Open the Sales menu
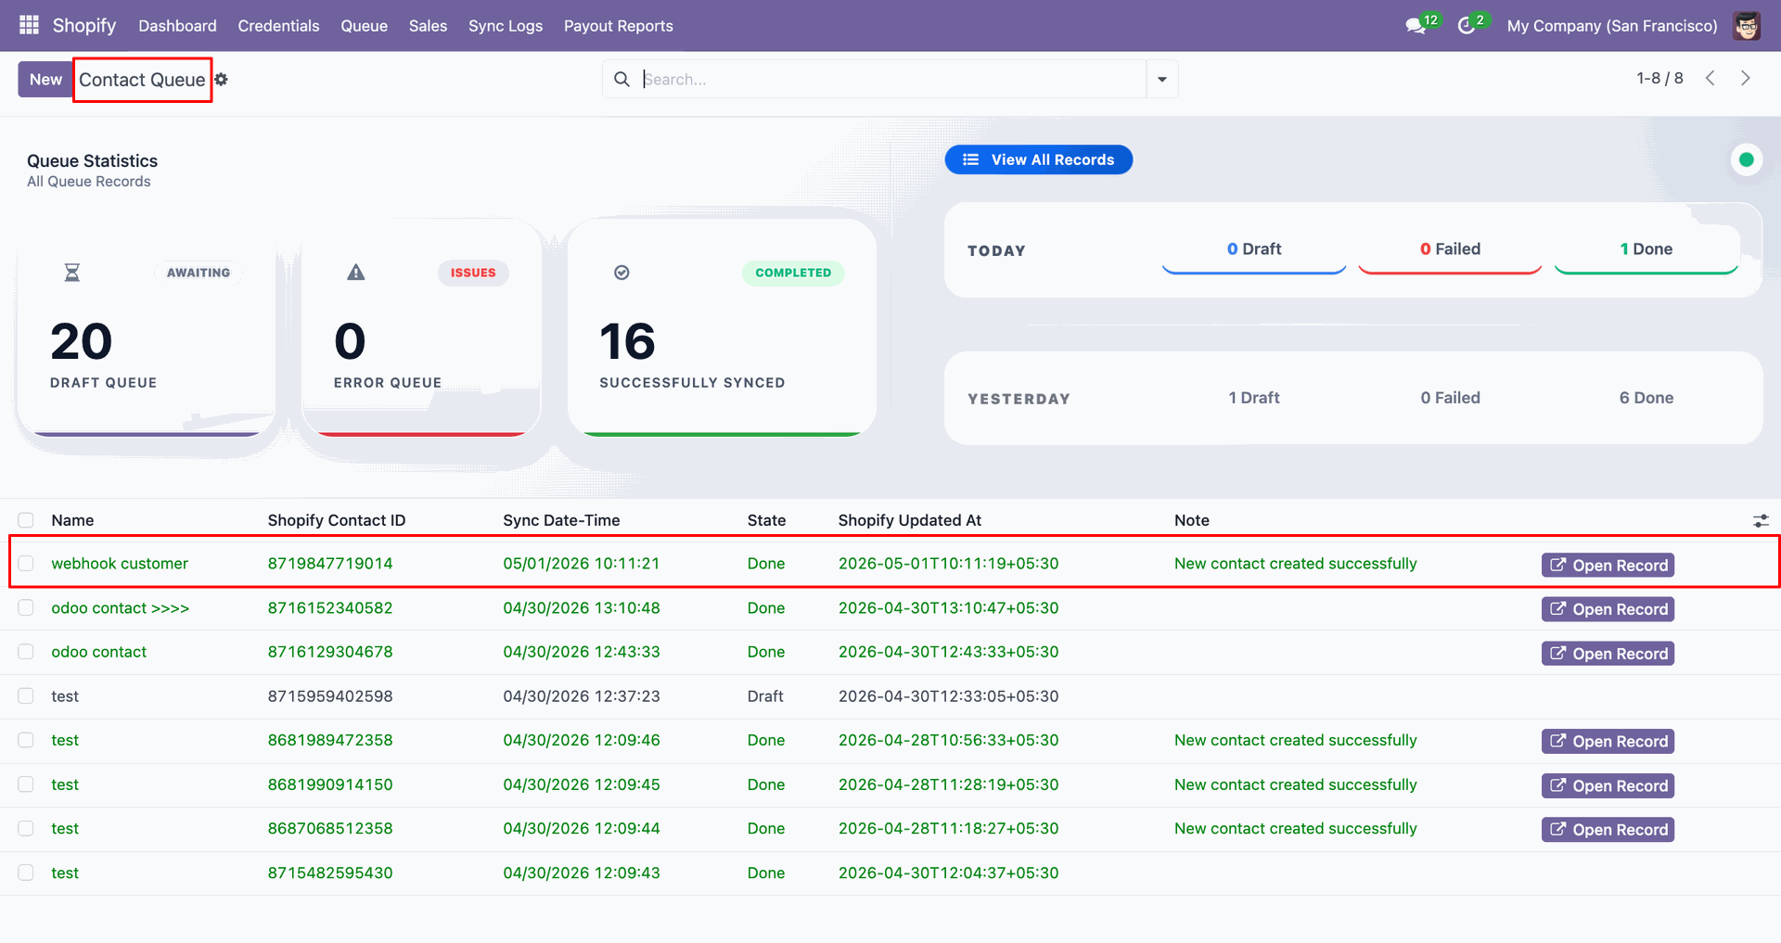1781x943 pixels. coord(428,26)
